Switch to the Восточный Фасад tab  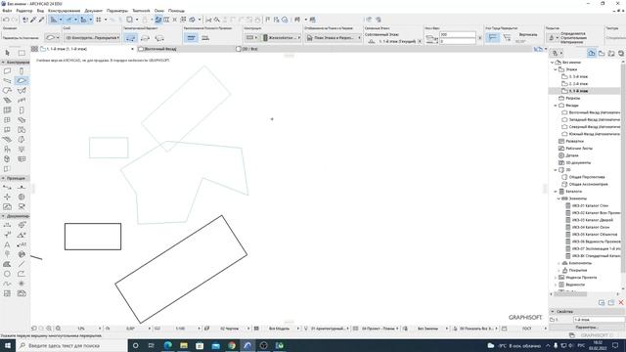point(160,49)
